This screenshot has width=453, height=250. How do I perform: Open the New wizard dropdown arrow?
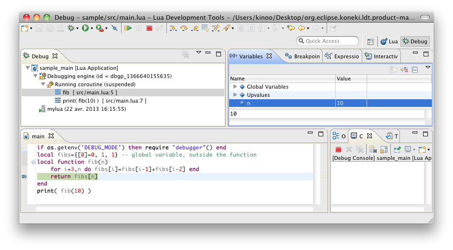(31, 28)
